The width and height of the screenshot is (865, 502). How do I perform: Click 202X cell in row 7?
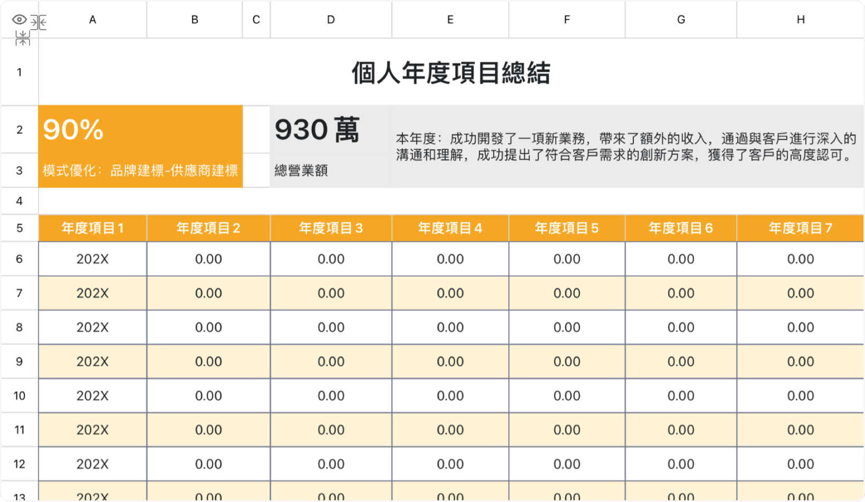pyautogui.click(x=92, y=293)
